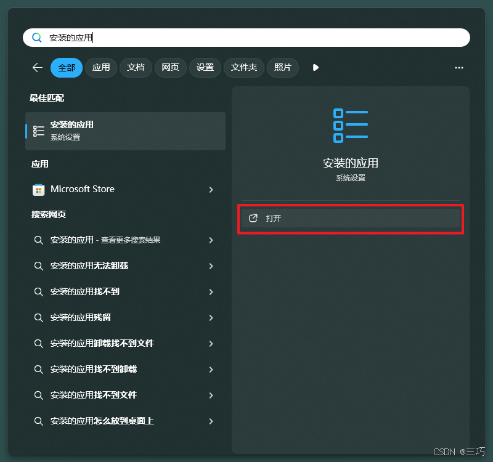Expand chevron for 安装的应用无法卸载
Viewport: 493px width, 462px height.
(211, 266)
